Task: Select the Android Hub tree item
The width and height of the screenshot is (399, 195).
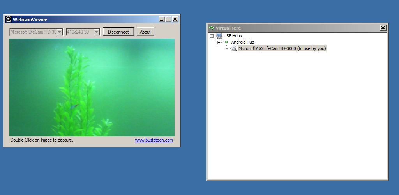Action: pyautogui.click(x=242, y=42)
